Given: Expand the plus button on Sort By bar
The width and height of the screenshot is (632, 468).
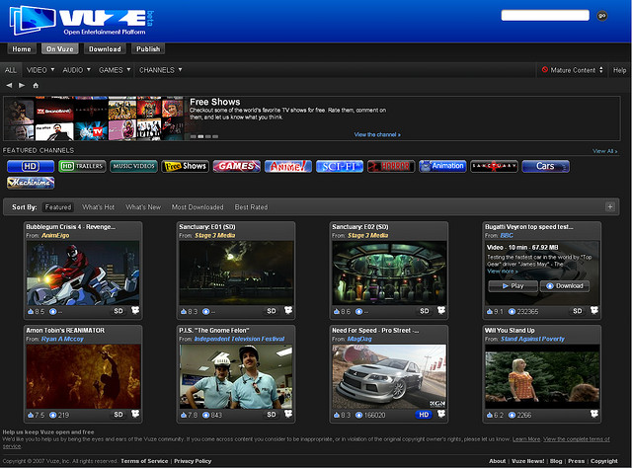Looking at the screenshot, I should click(x=610, y=206).
